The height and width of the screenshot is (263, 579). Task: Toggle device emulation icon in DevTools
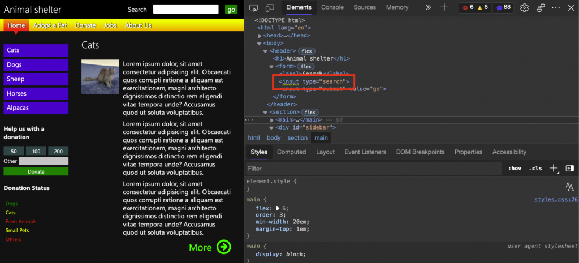point(270,7)
